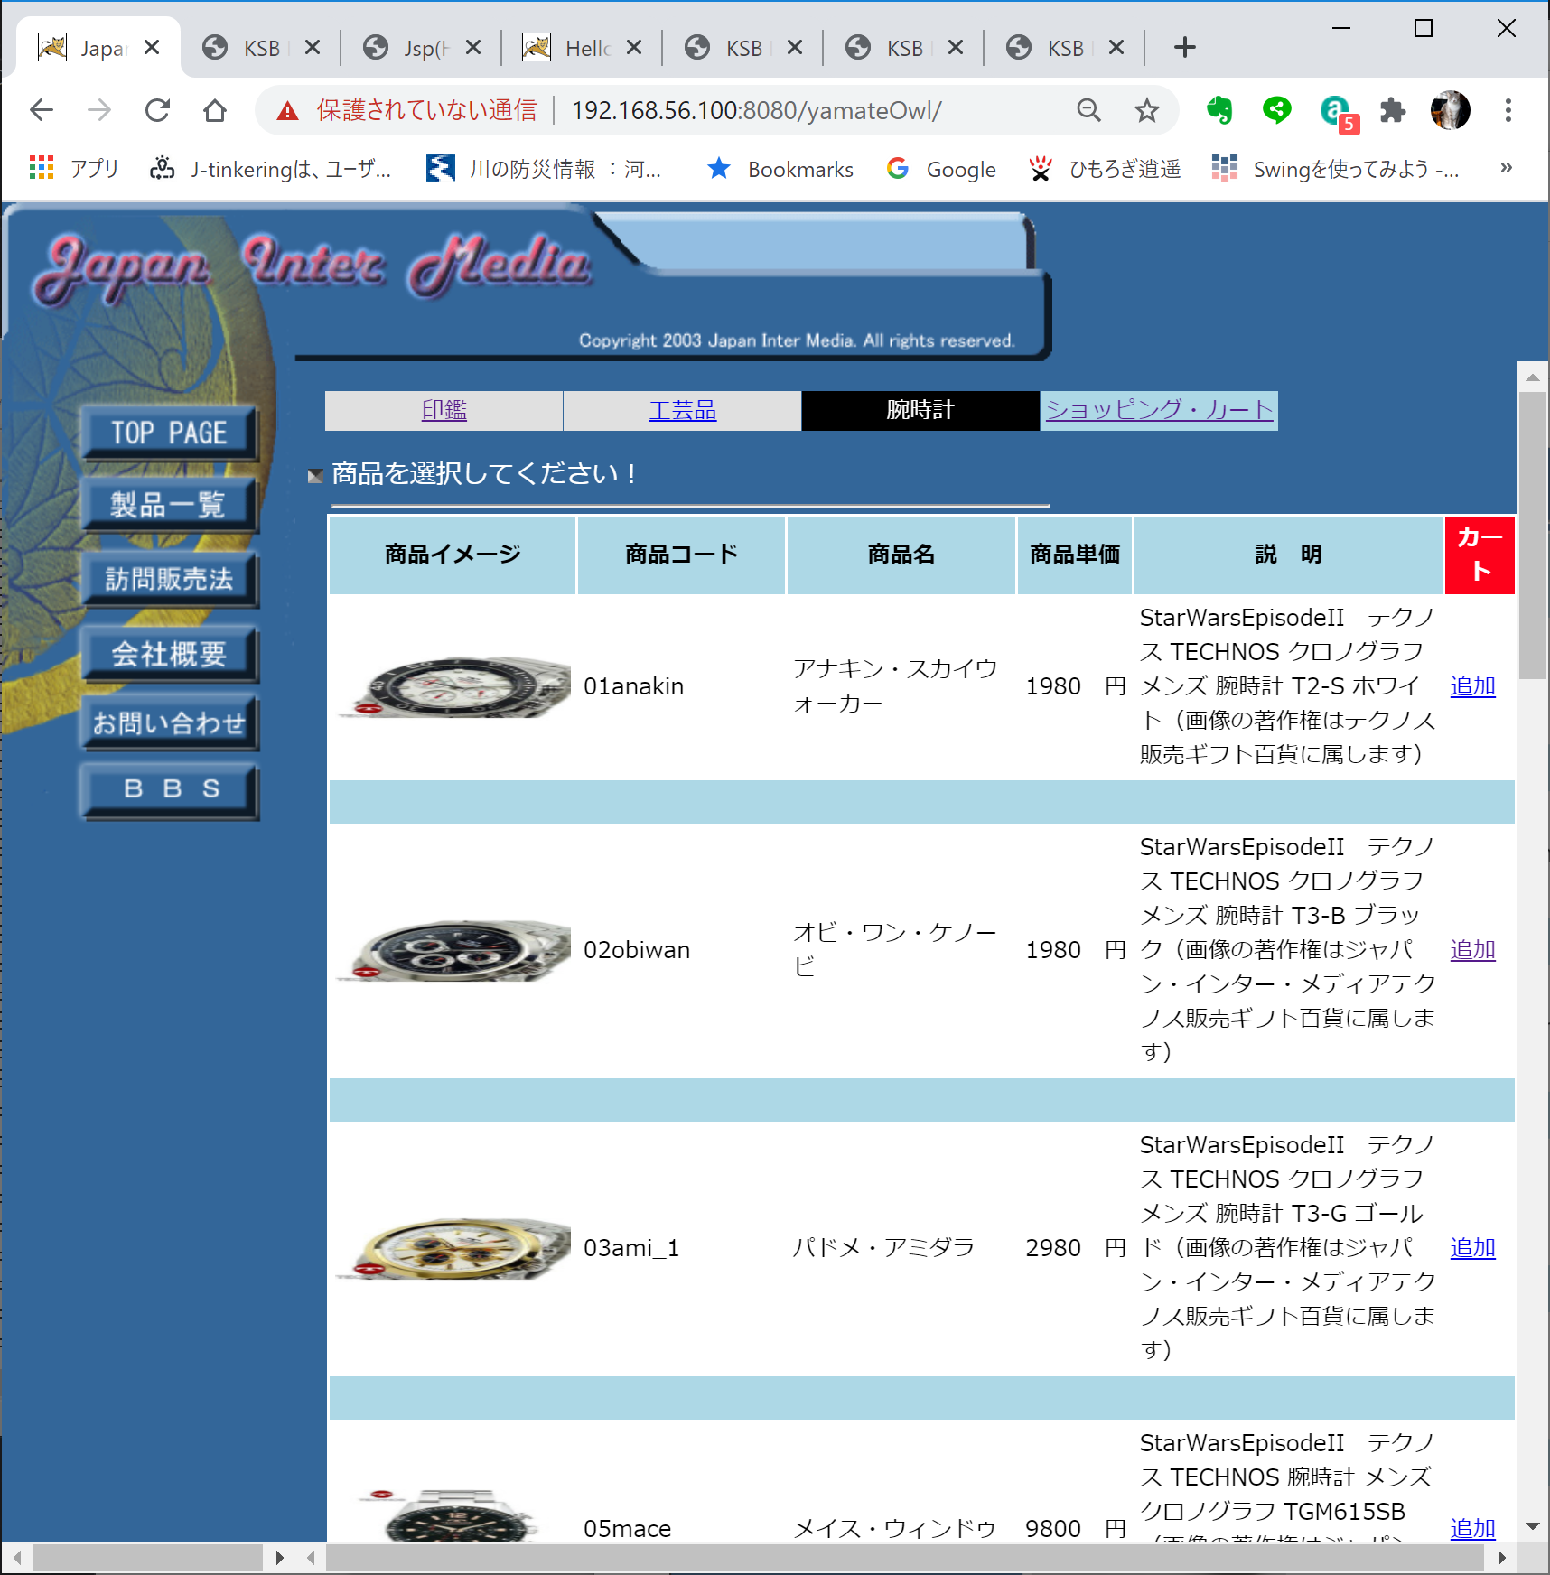The height and width of the screenshot is (1575, 1550).
Task: Click the red カート column header
Action: pos(1480,555)
